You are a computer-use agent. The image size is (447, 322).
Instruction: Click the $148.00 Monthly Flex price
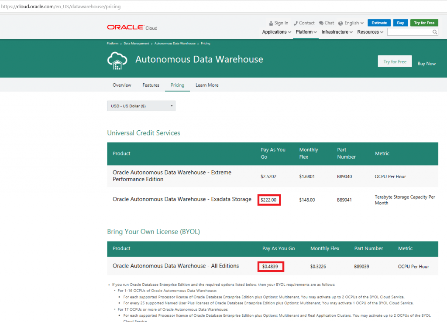(x=307, y=200)
